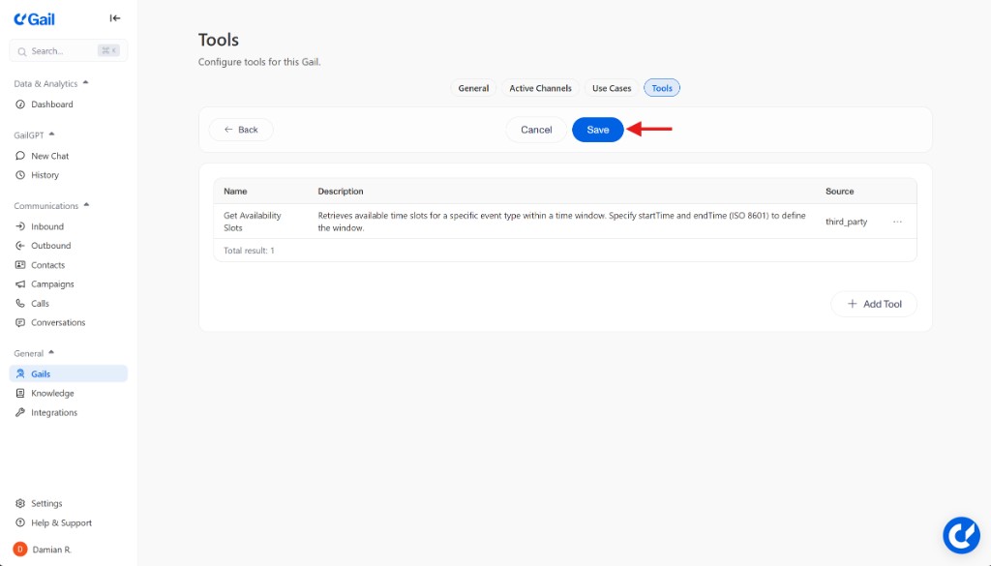Open the three-dot menu for Get Availability Slots
This screenshot has width=991, height=566.
coord(897,222)
